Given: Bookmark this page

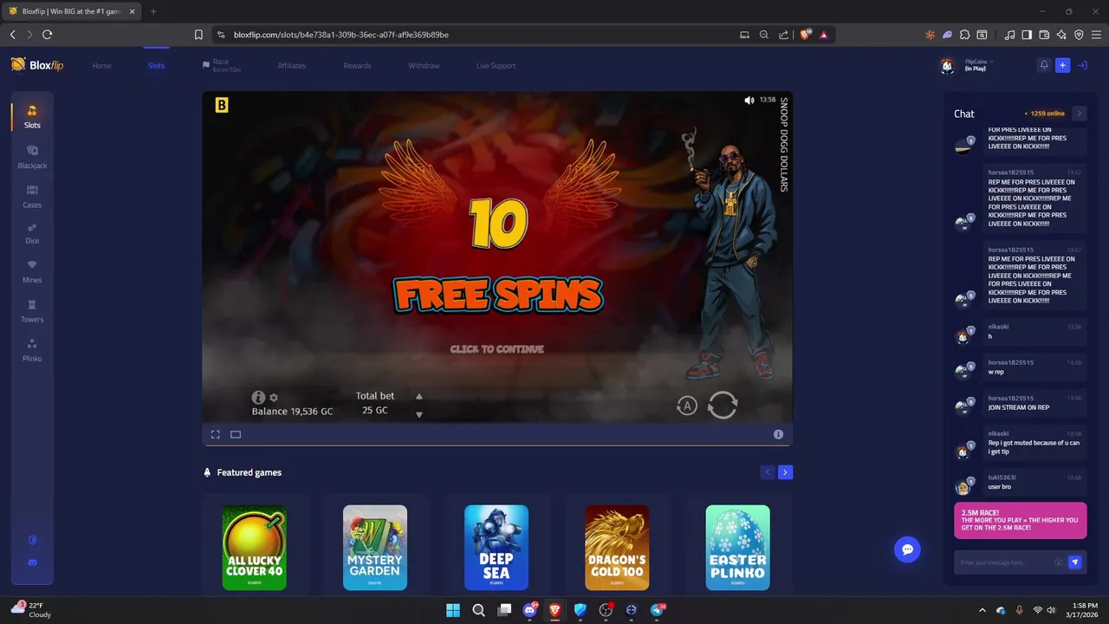Looking at the screenshot, I should [198, 35].
